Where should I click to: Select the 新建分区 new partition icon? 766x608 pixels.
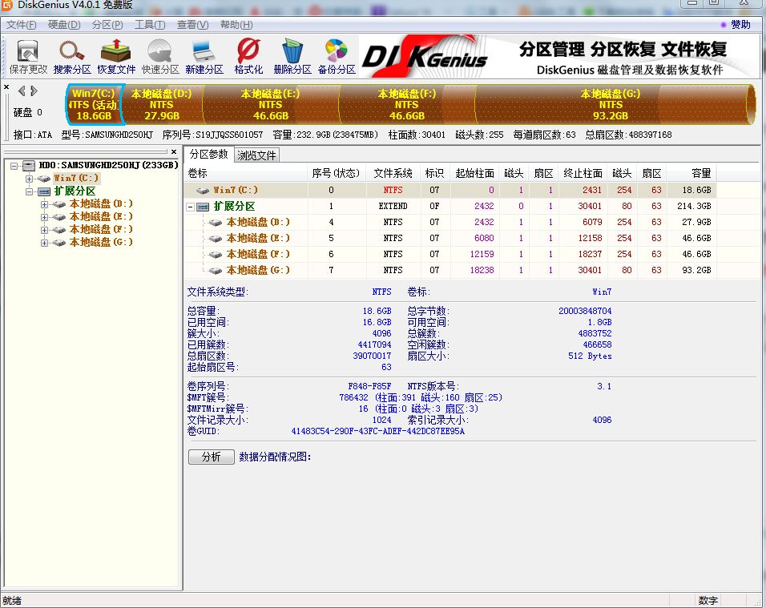(204, 56)
